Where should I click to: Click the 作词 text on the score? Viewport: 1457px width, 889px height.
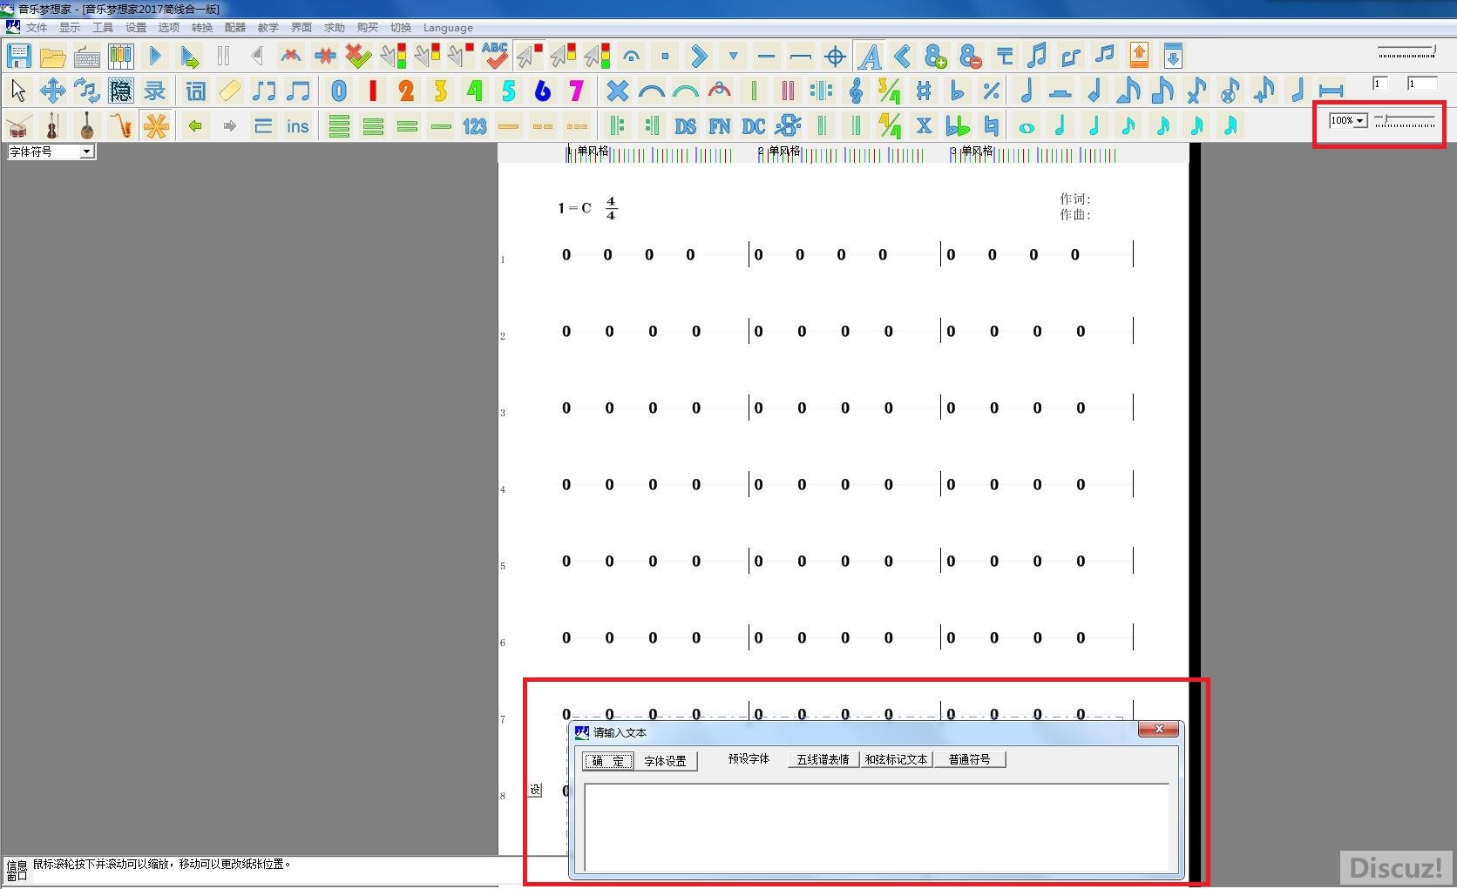1074,199
